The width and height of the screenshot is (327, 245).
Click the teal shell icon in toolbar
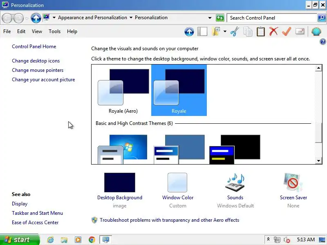[x=316, y=32]
